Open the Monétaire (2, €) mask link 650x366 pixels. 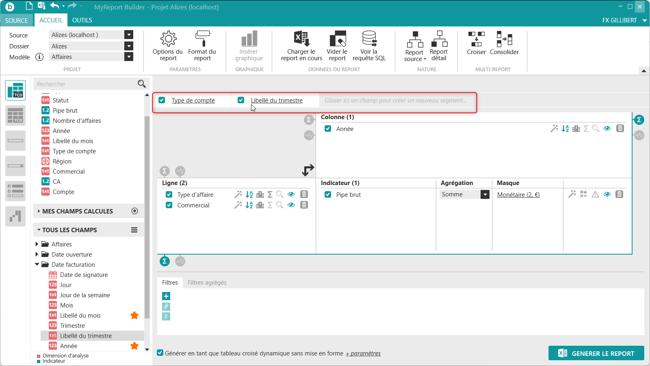tap(518, 195)
